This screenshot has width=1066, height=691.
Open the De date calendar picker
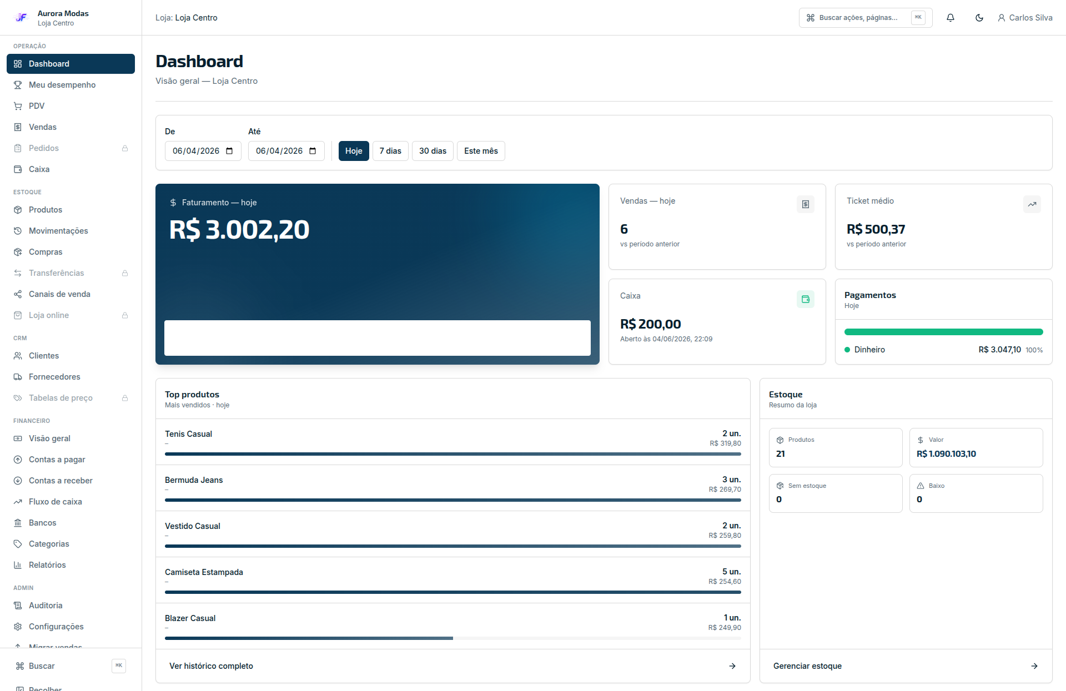[x=229, y=151]
